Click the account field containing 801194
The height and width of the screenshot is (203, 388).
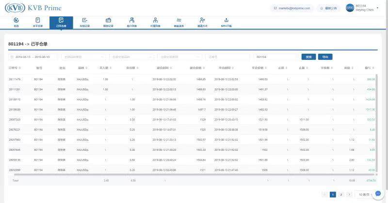click(x=275, y=57)
